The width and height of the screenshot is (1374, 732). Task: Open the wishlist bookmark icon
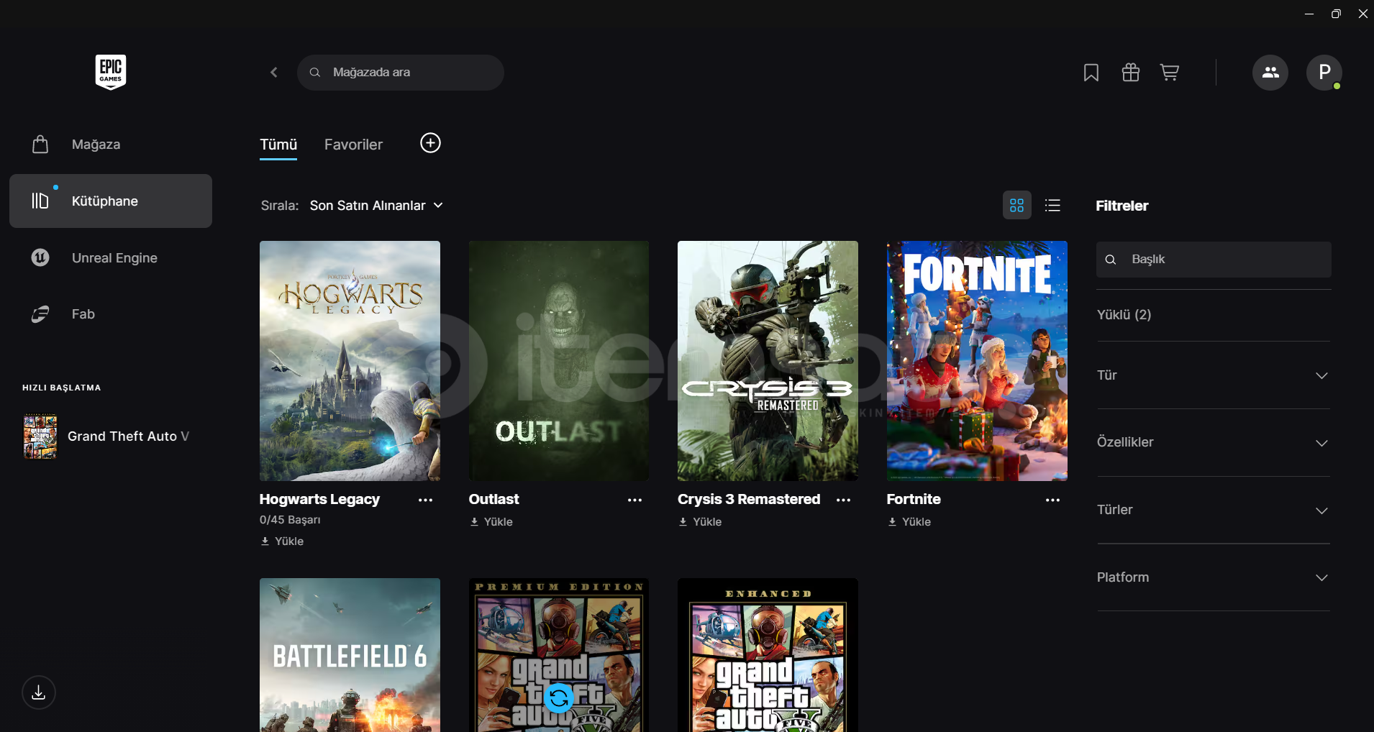point(1091,73)
